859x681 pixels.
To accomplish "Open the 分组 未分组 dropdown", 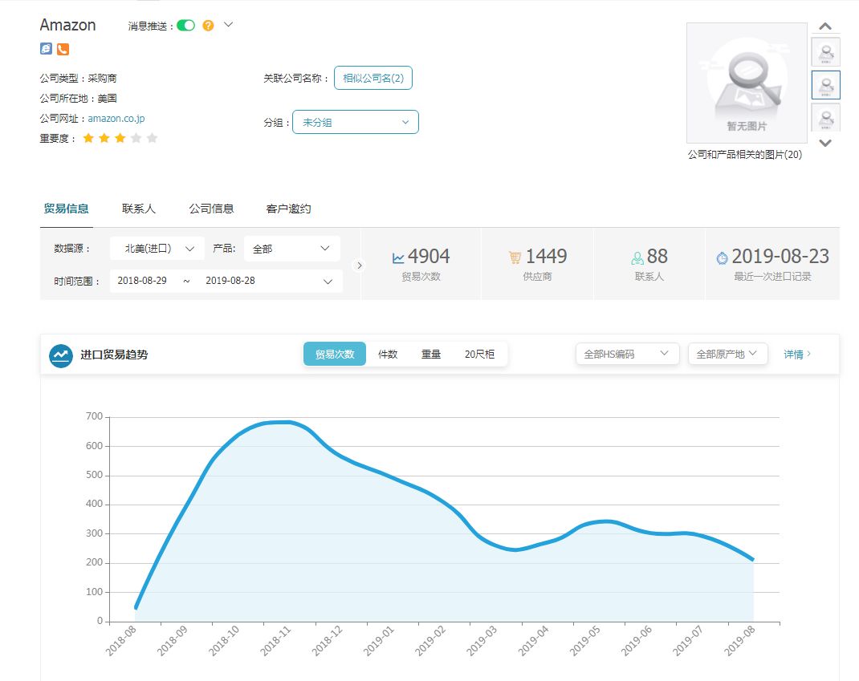I will (356, 122).
